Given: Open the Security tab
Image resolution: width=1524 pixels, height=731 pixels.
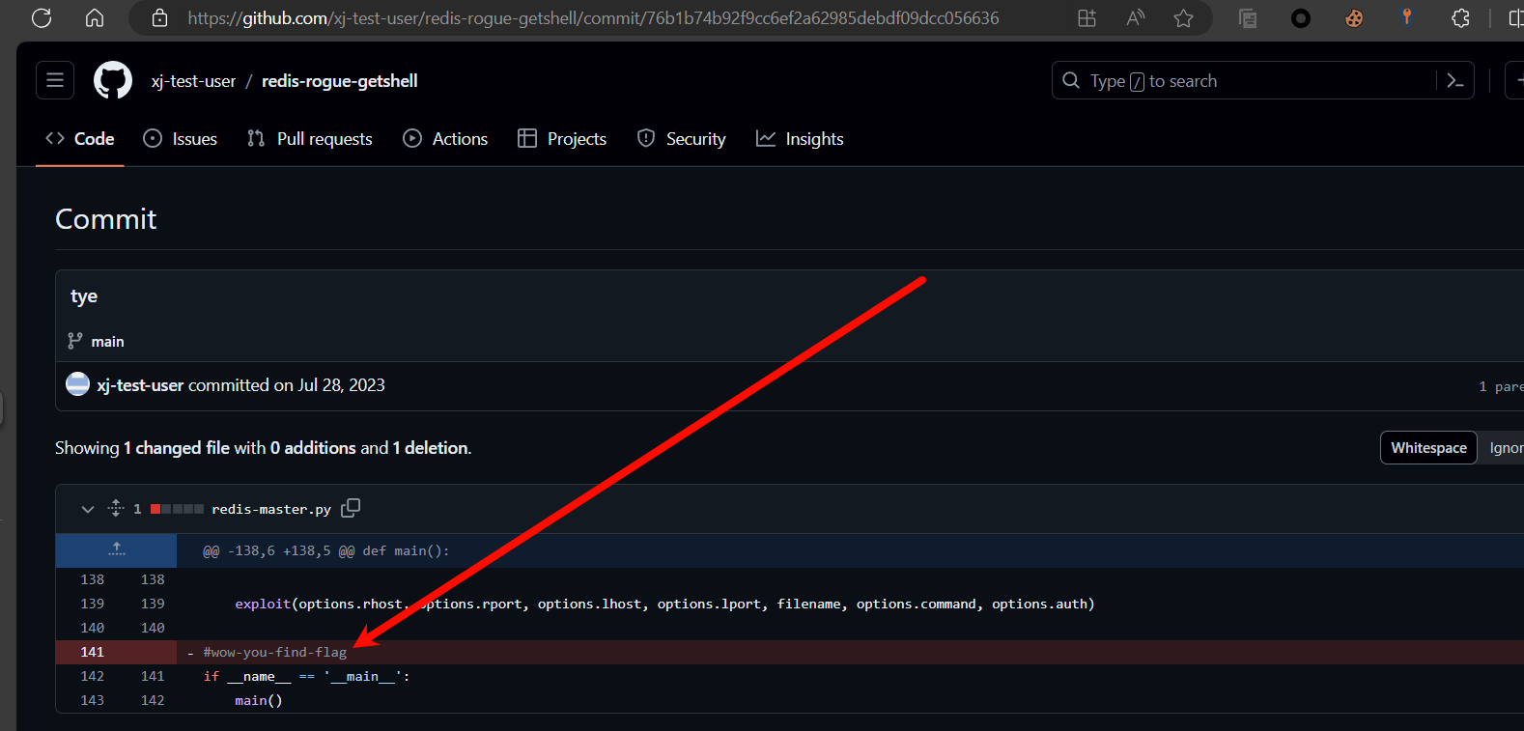Looking at the screenshot, I should point(682,139).
